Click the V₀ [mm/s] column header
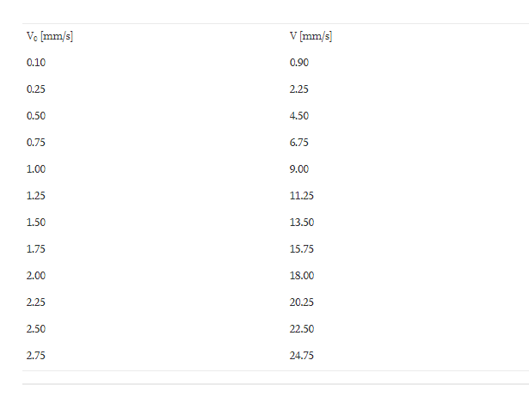 [50, 36]
